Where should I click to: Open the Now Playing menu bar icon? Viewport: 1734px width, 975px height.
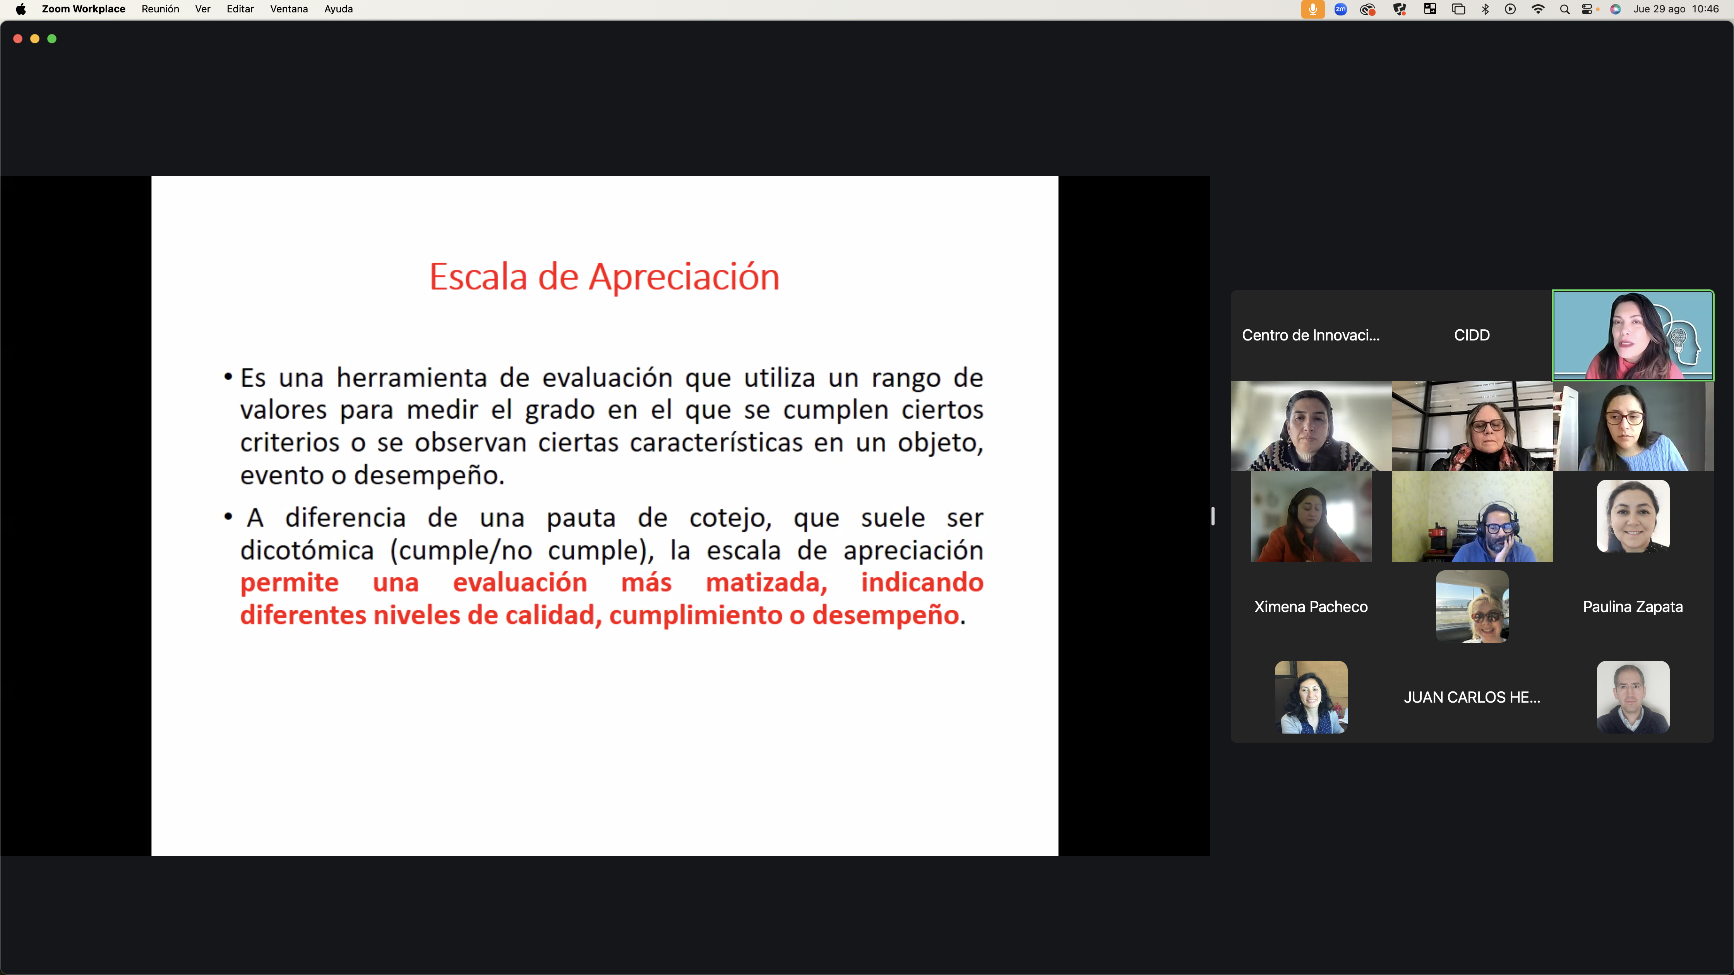click(1511, 9)
